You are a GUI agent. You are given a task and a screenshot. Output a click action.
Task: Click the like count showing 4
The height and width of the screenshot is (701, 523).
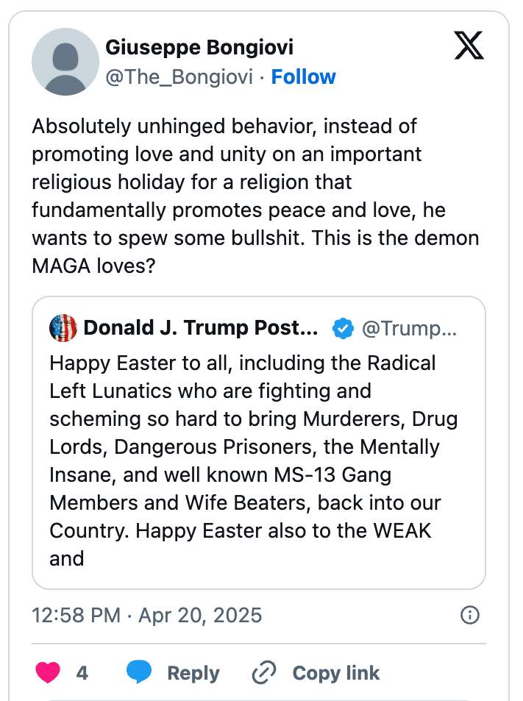(x=83, y=672)
